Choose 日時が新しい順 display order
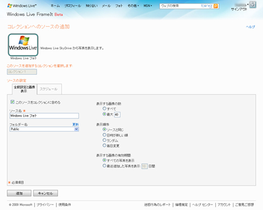This screenshot has height=210, width=263. (x=104, y=135)
